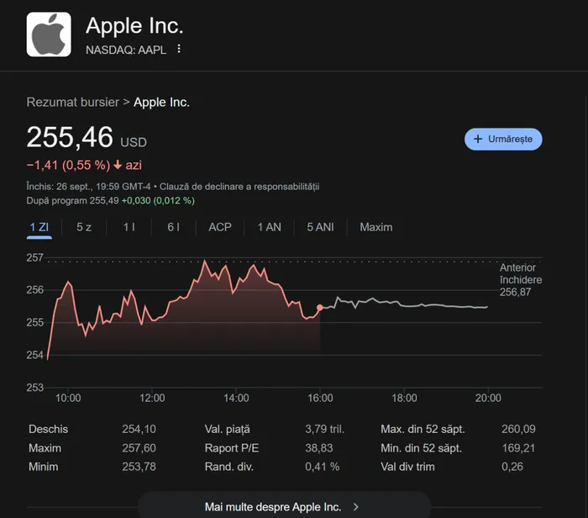Switch chart to the 6 l range
The image size is (588, 518).
tap(173, 227)
